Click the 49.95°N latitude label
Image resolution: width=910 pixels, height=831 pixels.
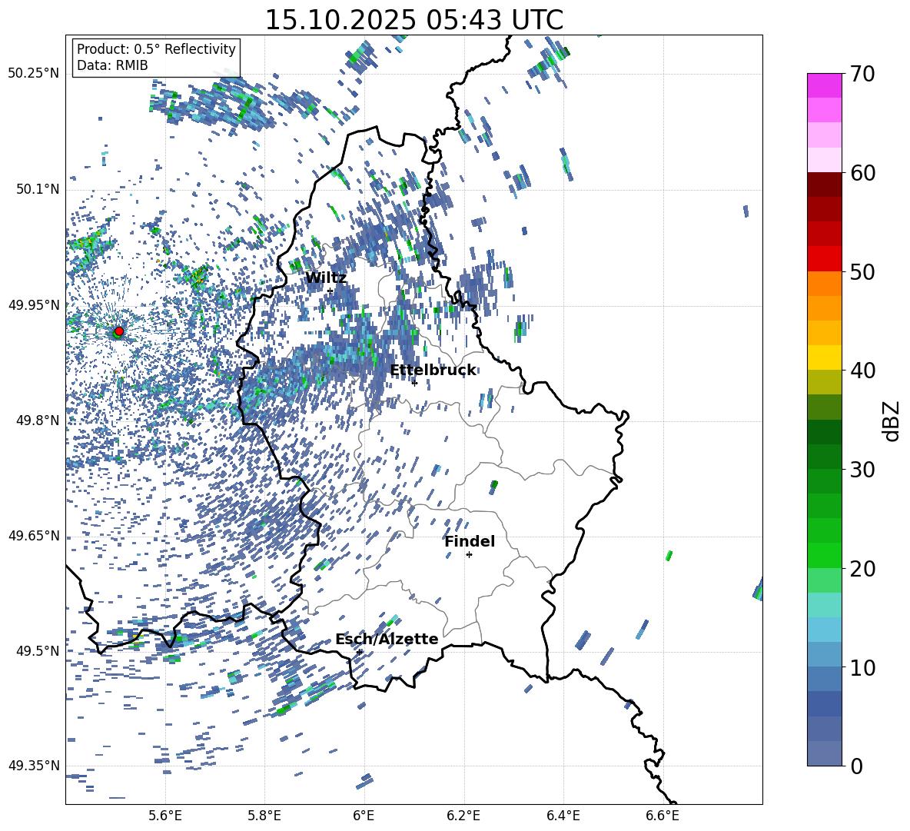click(34, 304)
